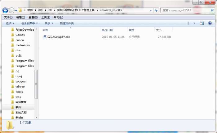Sort by the 大小 column header
The image size is (217, 133).
click(159, 30)
